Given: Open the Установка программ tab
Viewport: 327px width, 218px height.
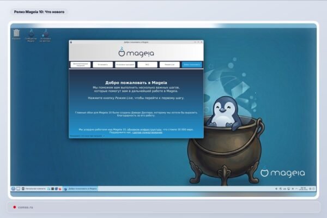Looking at the screenshot, I should point(125,65).
